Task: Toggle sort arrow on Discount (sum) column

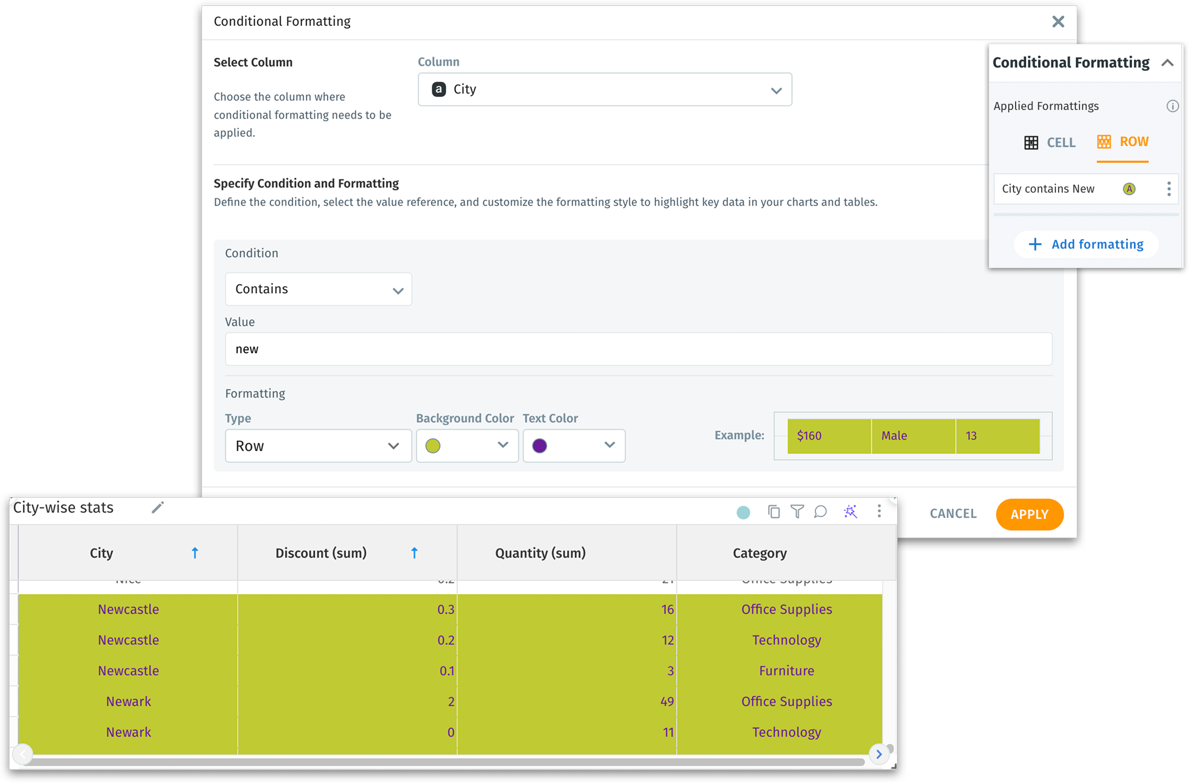Action: (x=414, y=553)
